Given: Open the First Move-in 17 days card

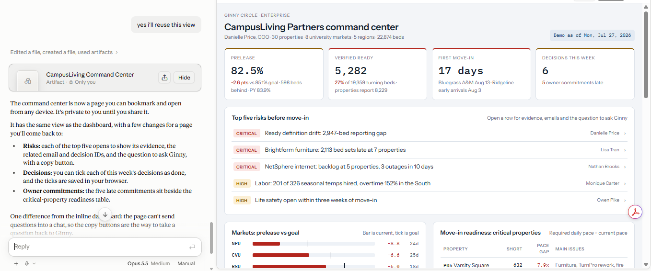Looking at the screenshot, I should [x=481, y=74].
